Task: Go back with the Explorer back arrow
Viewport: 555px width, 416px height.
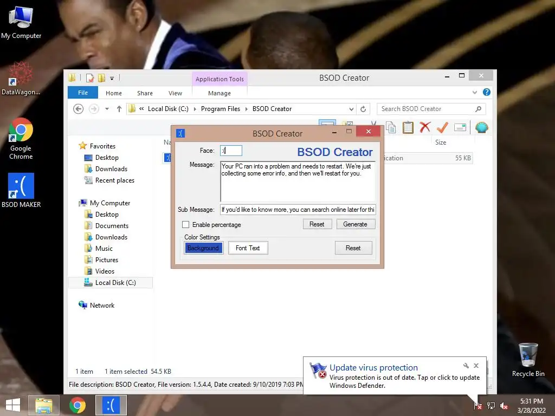Action: [78, 109]
